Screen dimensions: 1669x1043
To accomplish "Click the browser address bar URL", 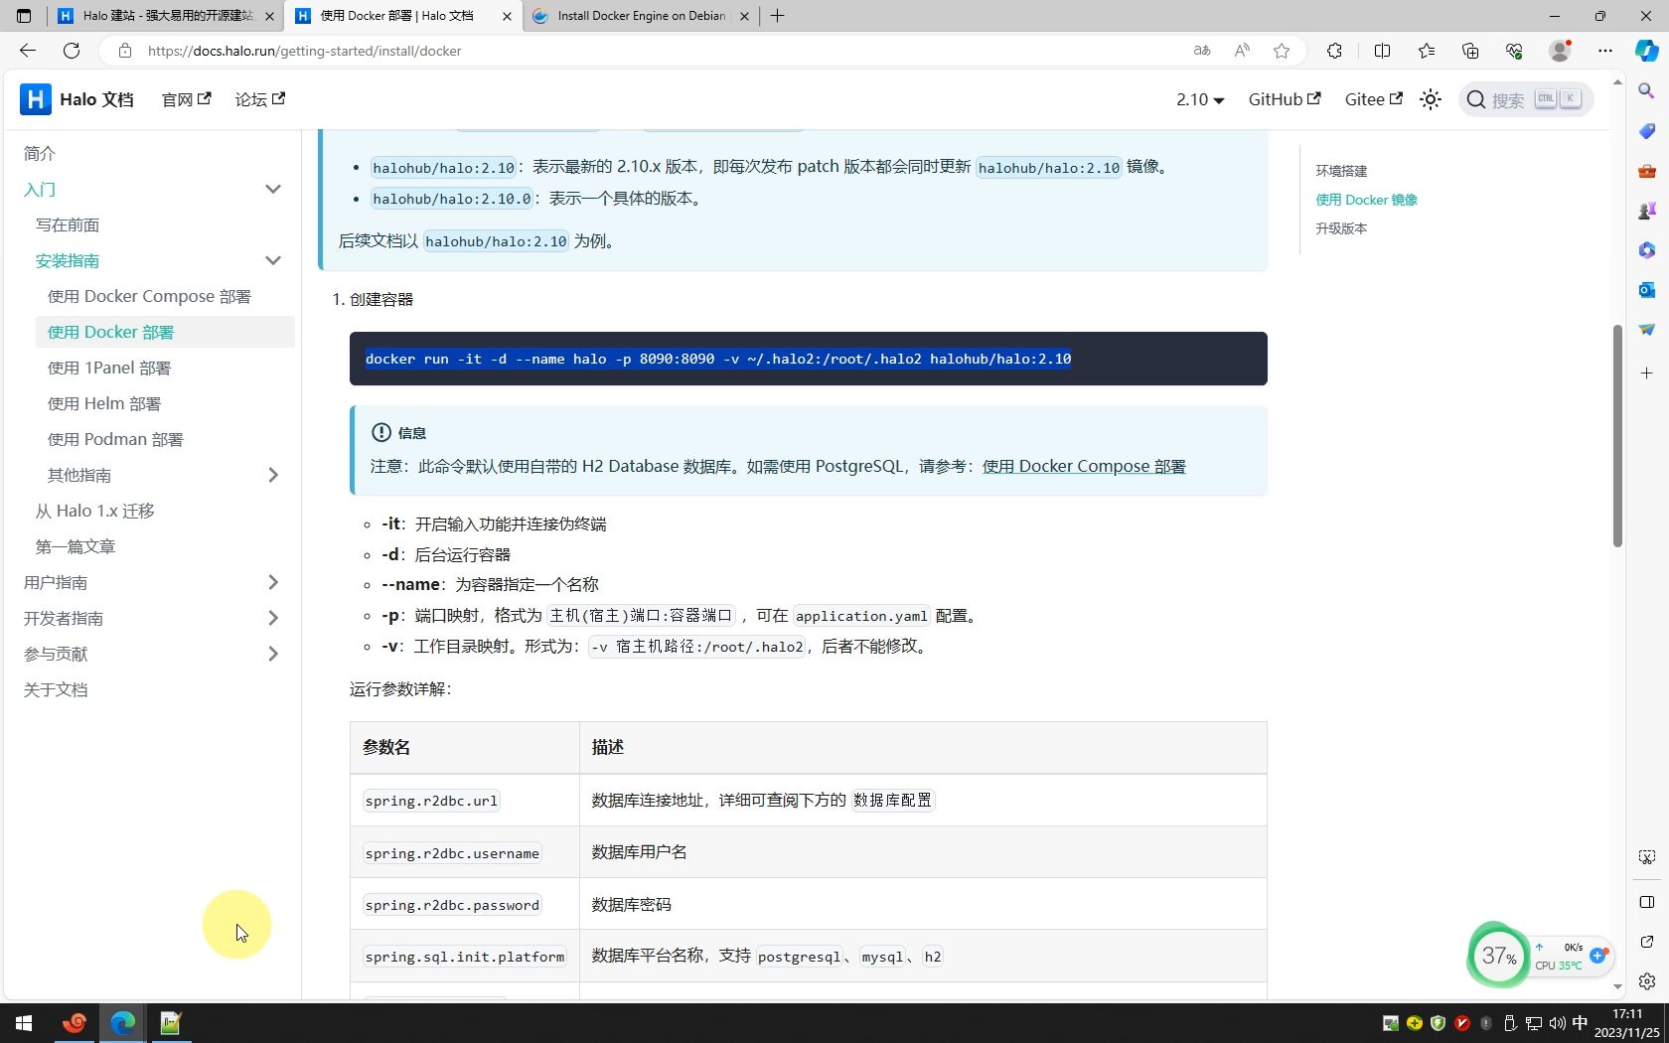I will [304, 51].
